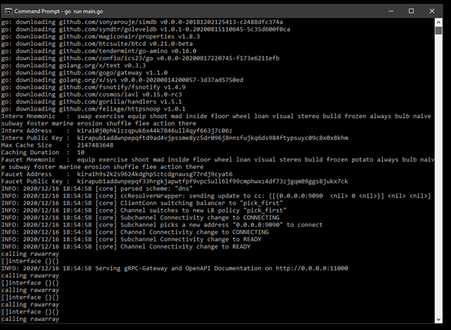The image size is (451, 330).
Task: Click the line downloading confio/ics23/go
Action: [140, 58]
